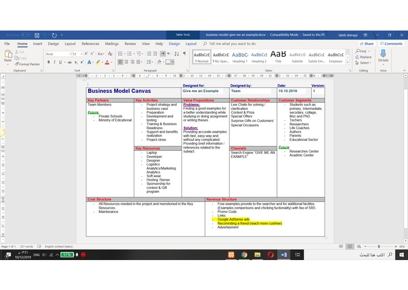Switch to the Insert tab
This screenshot has width=408, height=290.
[x=38, y=43]
